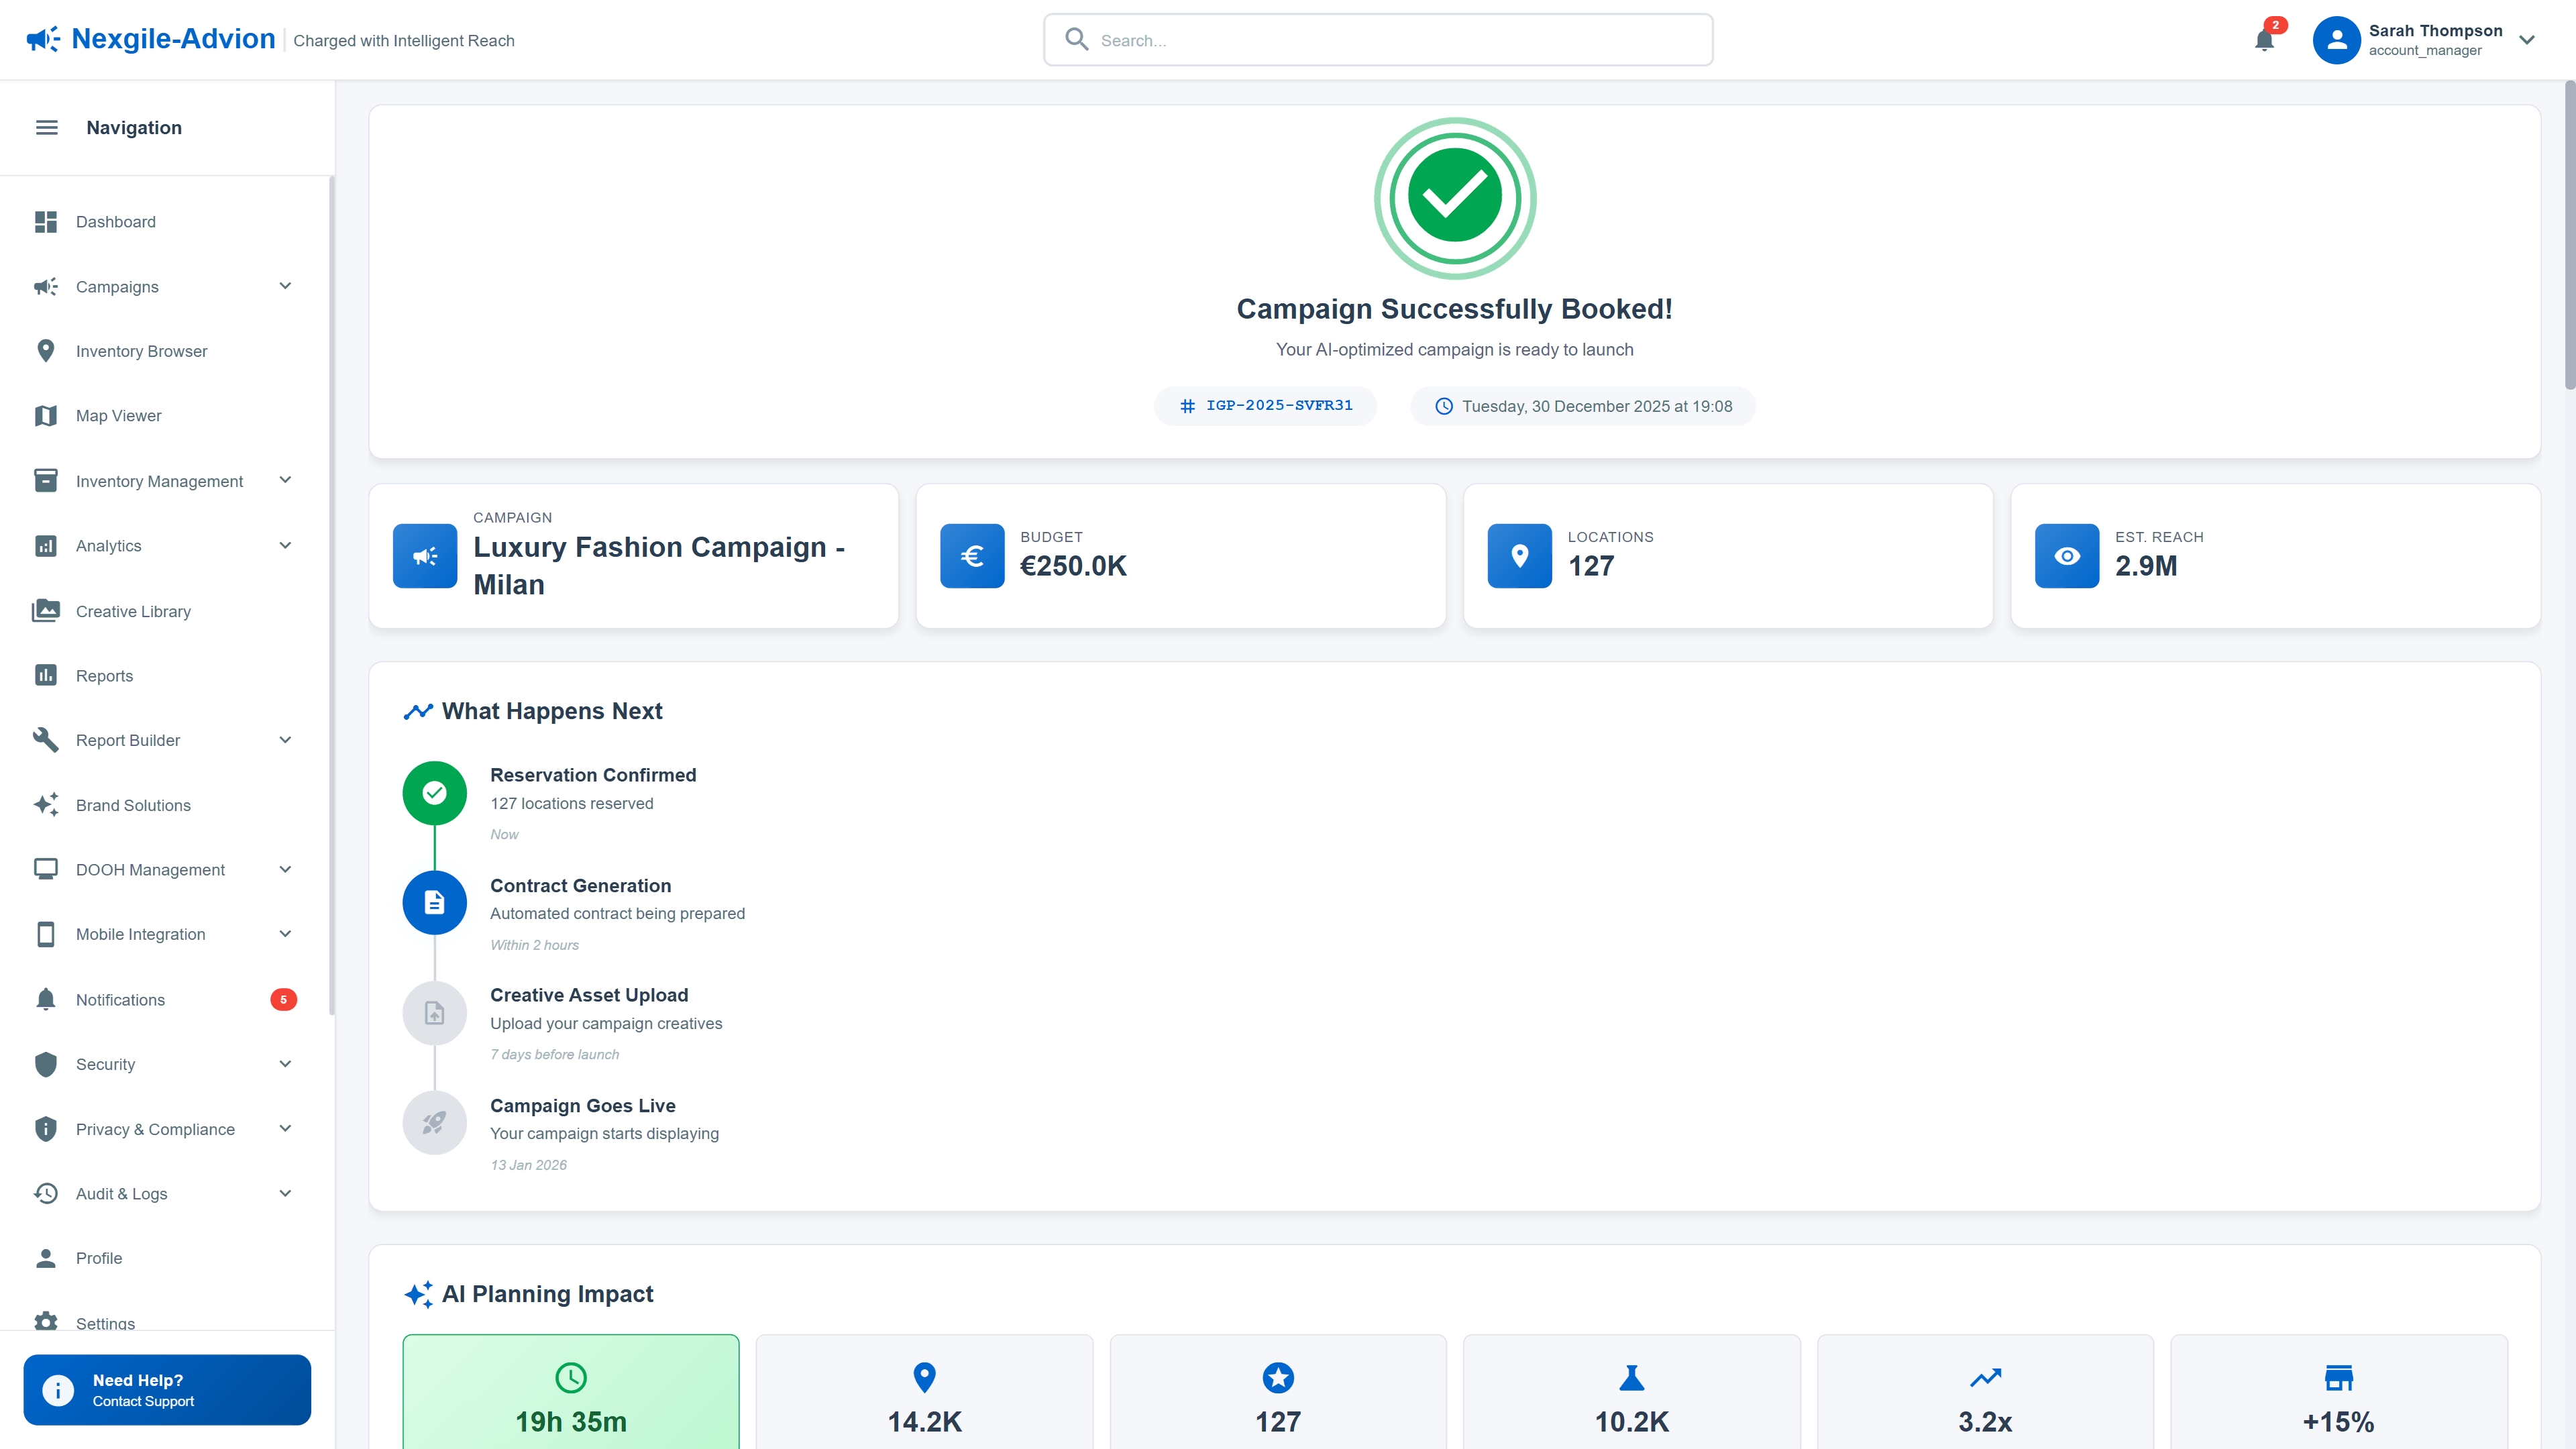Select the Brand Solutions sparkle icon
The height and width of the screenshot is (1449, 2576).
(46, 804)
